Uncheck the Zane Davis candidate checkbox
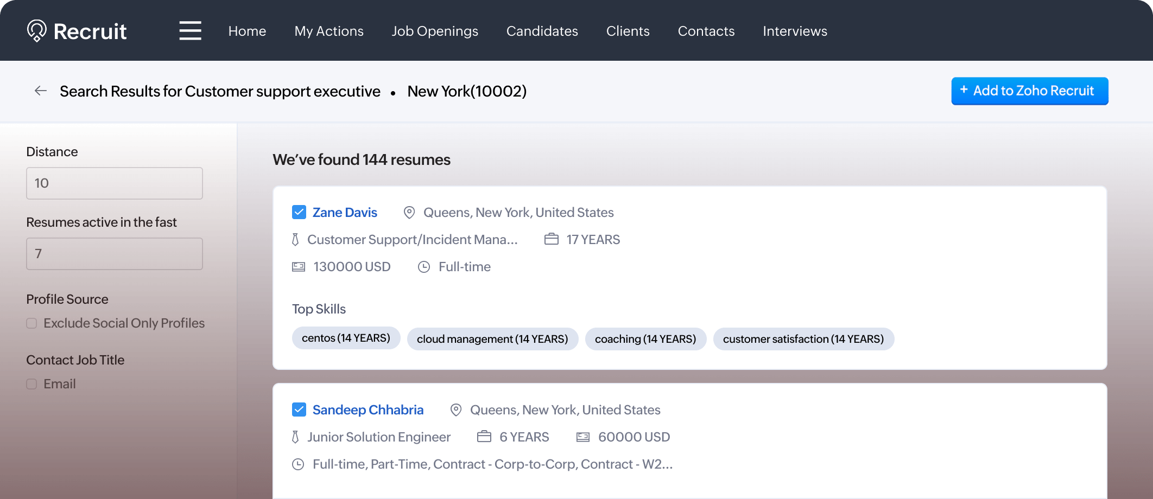 click(x=299, y=212)
